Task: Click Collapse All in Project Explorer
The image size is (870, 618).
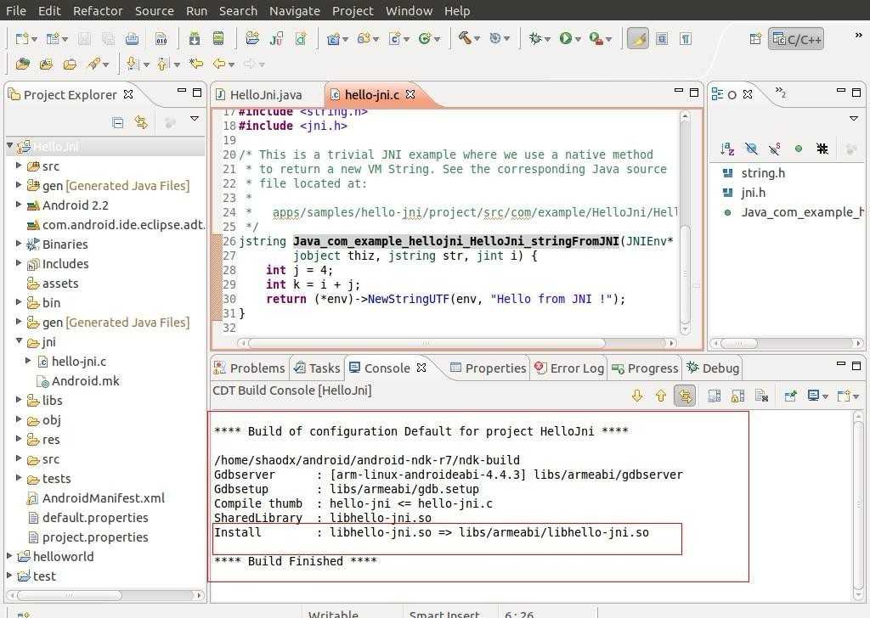Action: click(x=117, y=122)
